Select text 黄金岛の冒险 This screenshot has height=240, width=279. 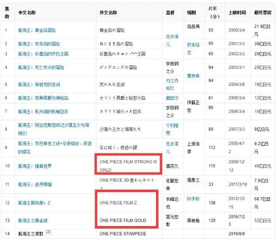point(112,30)
